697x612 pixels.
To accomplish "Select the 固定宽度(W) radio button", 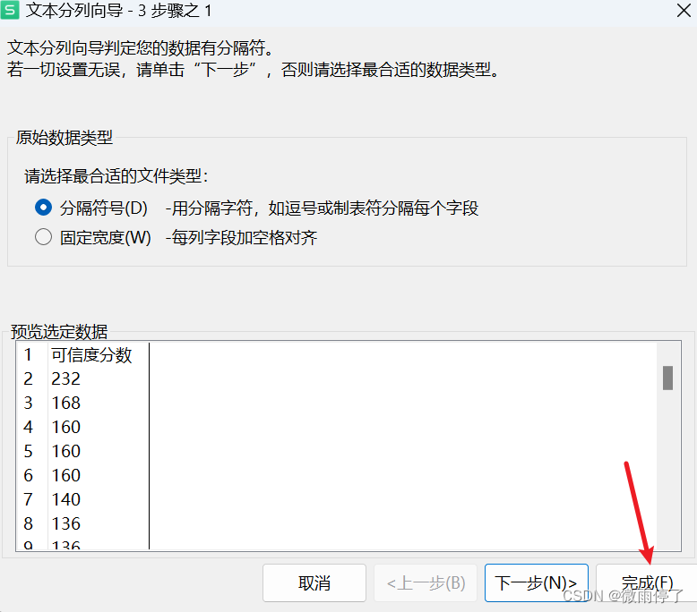I will click(x=43, y=236).
